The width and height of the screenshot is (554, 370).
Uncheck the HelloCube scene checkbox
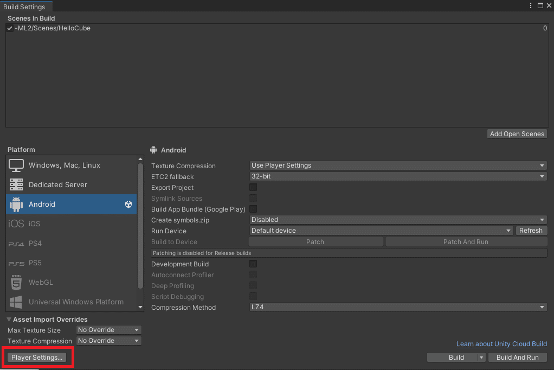tap(10, 28)
